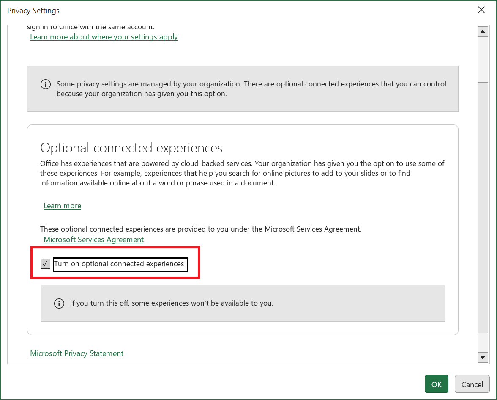Open the Microsoft Privacy Statement link
This screenshot has height=400, width=497.
tap(77, 353)
